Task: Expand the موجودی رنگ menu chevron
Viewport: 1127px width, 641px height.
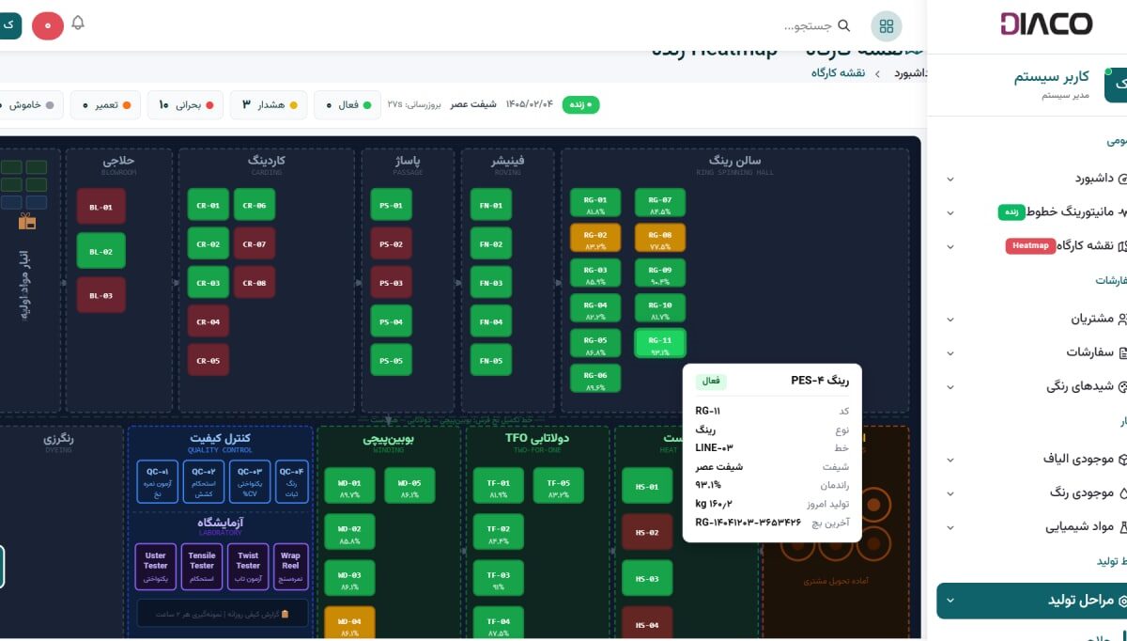Action: pos(949,493)
